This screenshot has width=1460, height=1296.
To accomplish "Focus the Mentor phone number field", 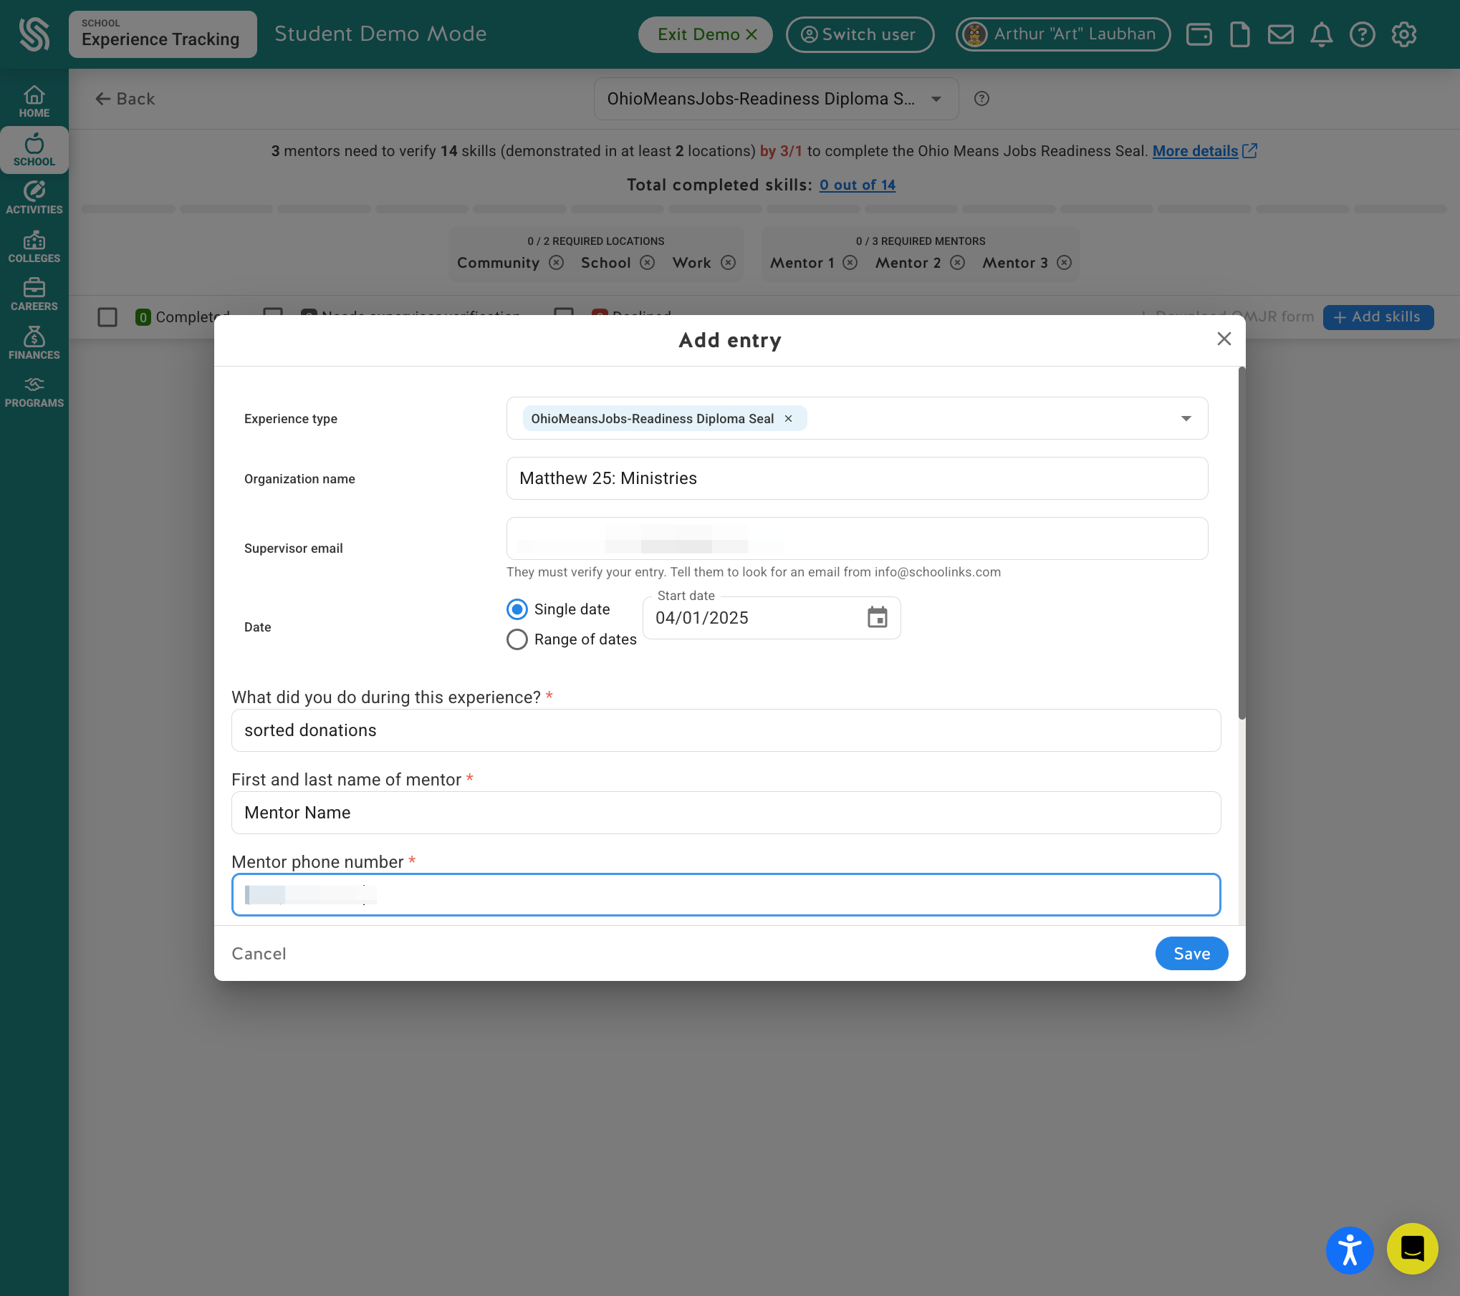I will coord(726,894).
